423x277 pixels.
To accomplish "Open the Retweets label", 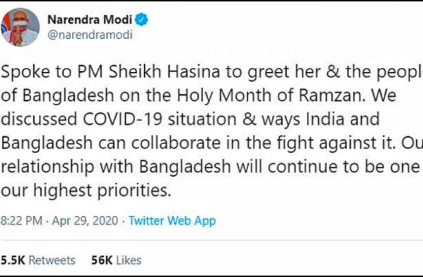I will (x=51, y=260).
